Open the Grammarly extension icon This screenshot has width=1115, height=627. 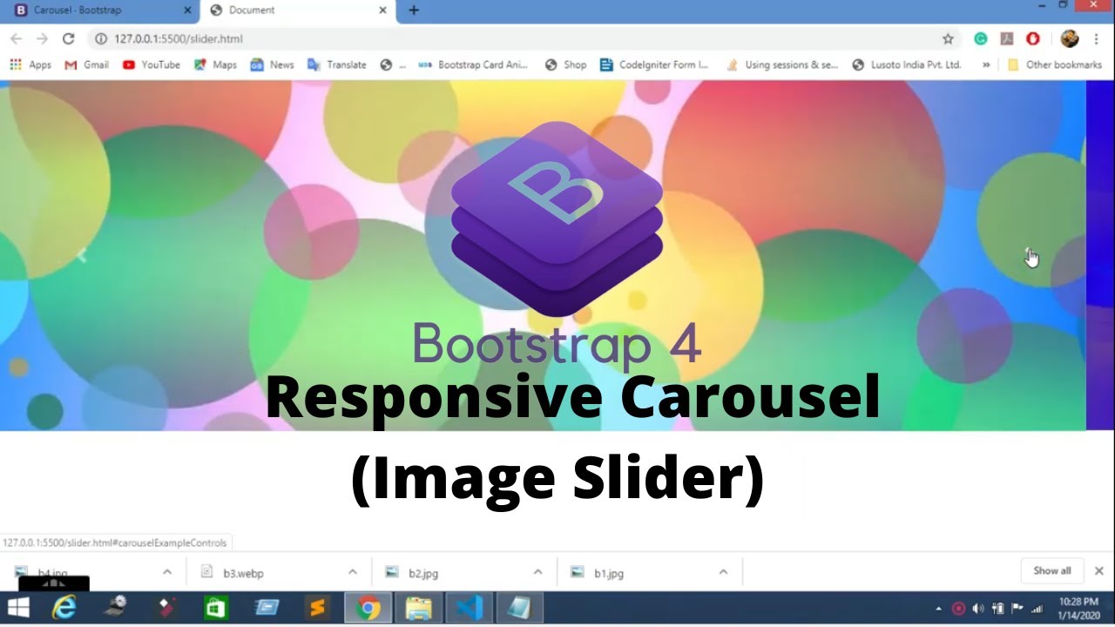coord(981,38)
